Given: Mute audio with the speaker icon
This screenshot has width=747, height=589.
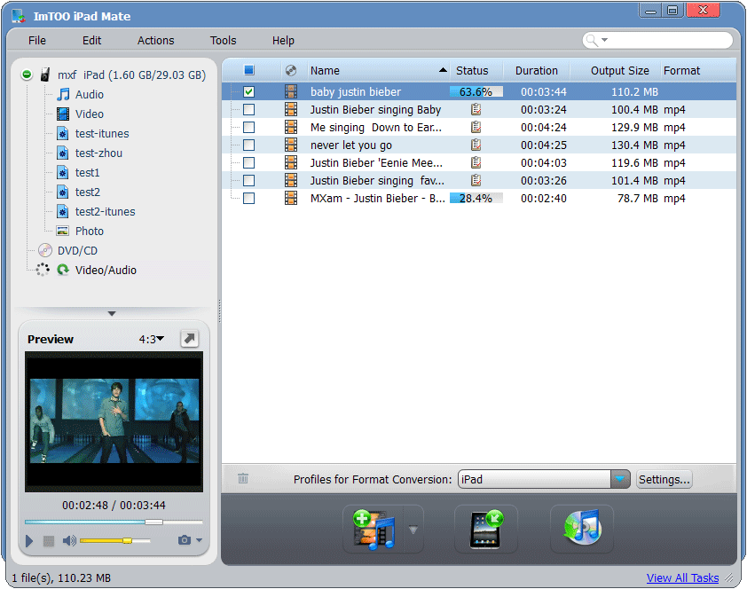Looking at the screenshot, I should pyautogui.click(x=68, y=540).
